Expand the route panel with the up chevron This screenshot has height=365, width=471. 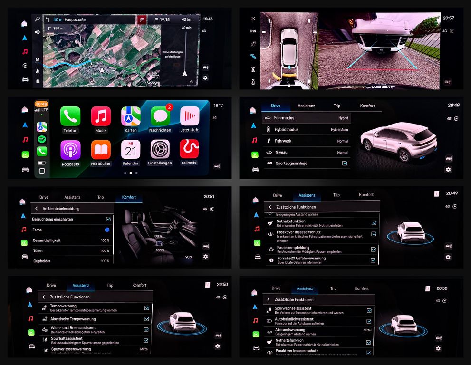192,81
